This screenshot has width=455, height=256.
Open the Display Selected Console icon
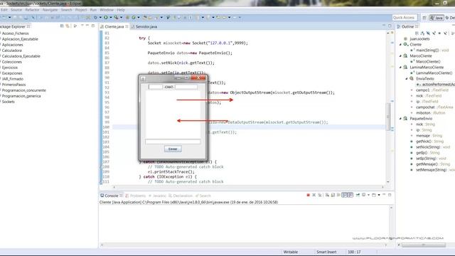(x=363, y=195)
